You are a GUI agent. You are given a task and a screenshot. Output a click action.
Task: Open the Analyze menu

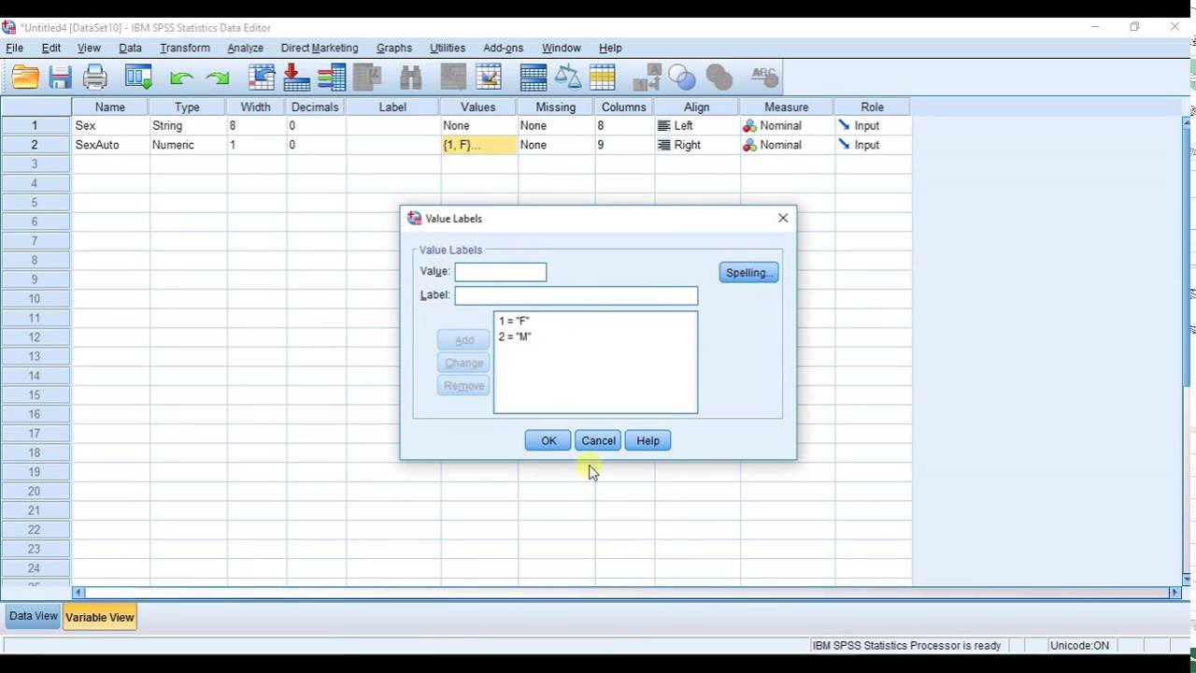(x=245, y=48)
